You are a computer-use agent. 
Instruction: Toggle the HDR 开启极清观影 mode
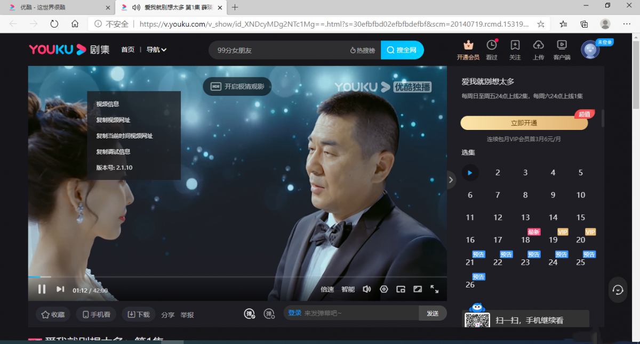(x=237, y=86)
